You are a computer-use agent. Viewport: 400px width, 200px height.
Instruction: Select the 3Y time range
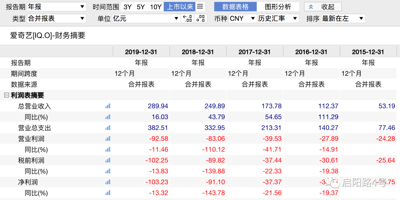[x=127, y=7]
